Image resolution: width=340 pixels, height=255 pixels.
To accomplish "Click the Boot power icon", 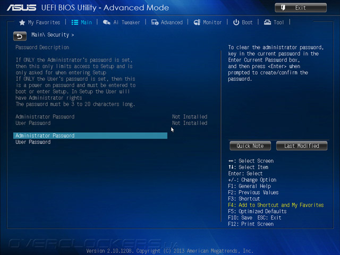I will point(236,22).
